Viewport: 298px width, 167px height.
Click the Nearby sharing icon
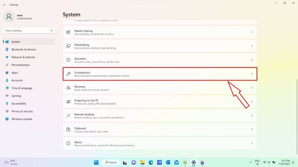click(69, 32)
